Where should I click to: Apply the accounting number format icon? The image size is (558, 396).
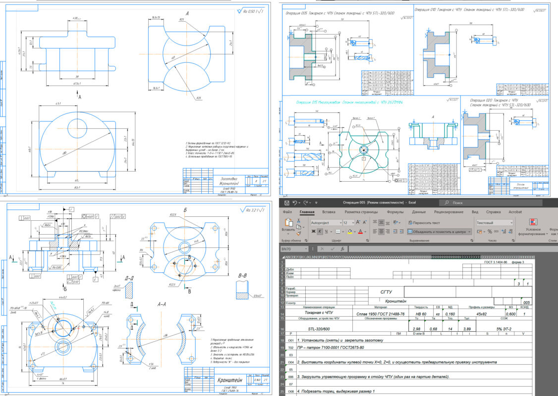[480, 232]
